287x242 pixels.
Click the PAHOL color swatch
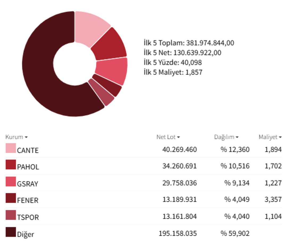(11, 165)
